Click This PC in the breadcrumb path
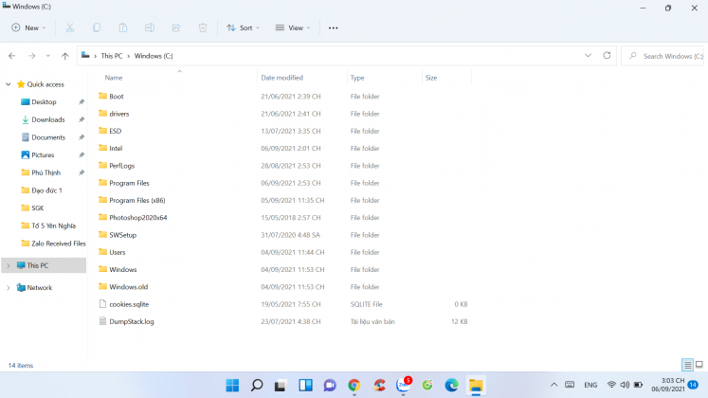708x398 pixels. pyautogui.click(x=112, y=56)
